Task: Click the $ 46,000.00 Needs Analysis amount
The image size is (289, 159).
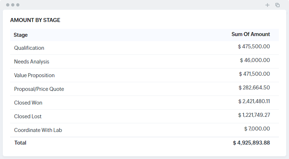Action: coord(255,60)
